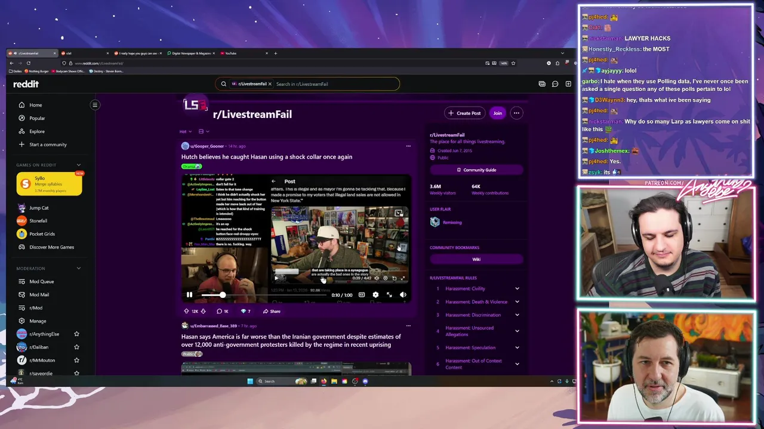The image size is (764, 429).
Task: Pause the Reddit video player
Action: pyautogui.click(x=189, y=295)
